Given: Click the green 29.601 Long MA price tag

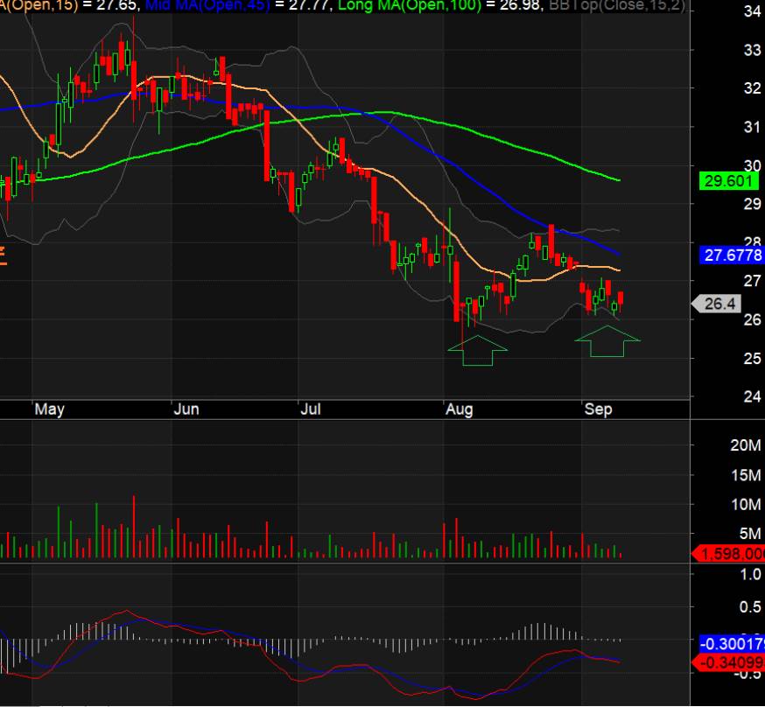Looking at the screenshot, I should click(729, 181).
